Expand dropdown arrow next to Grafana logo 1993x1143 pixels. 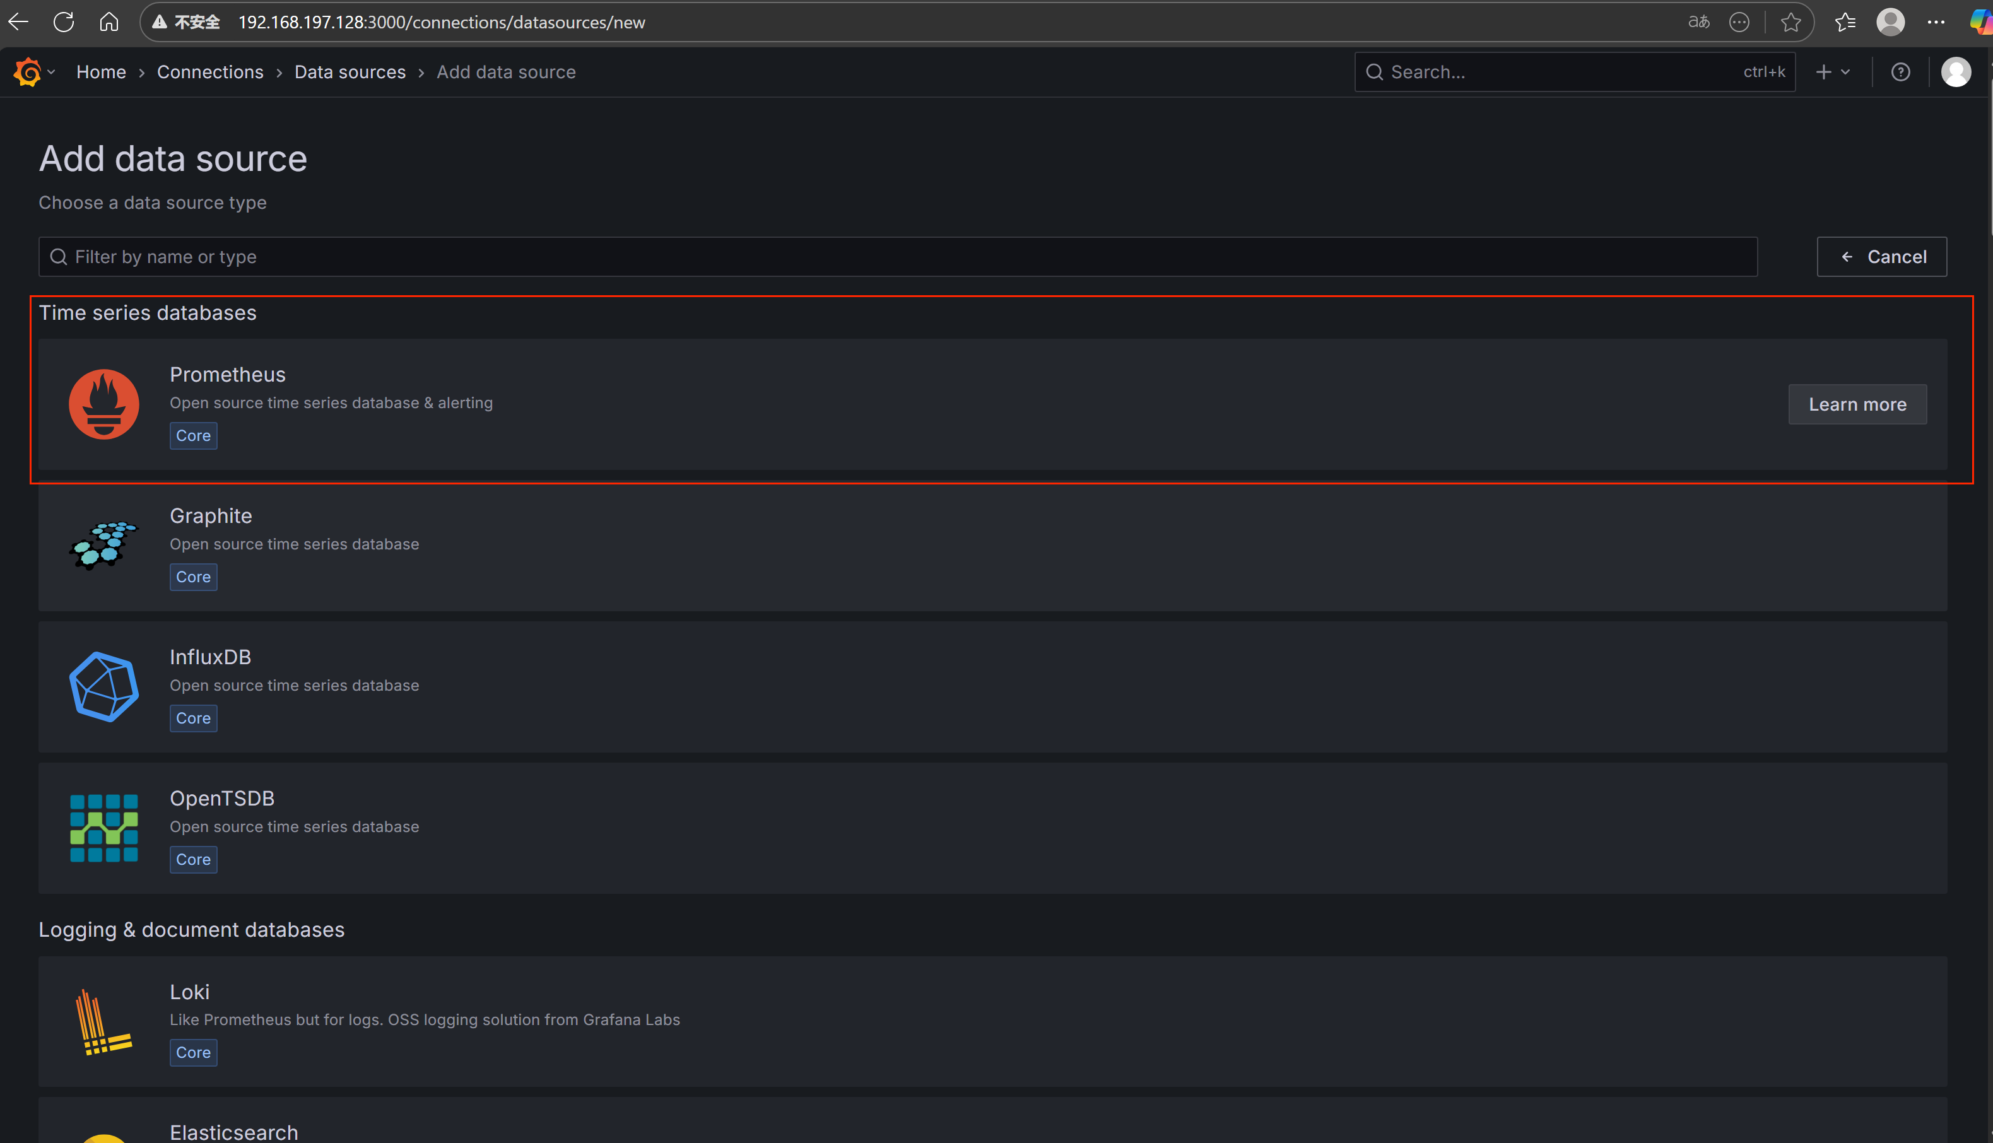(52, 72)
